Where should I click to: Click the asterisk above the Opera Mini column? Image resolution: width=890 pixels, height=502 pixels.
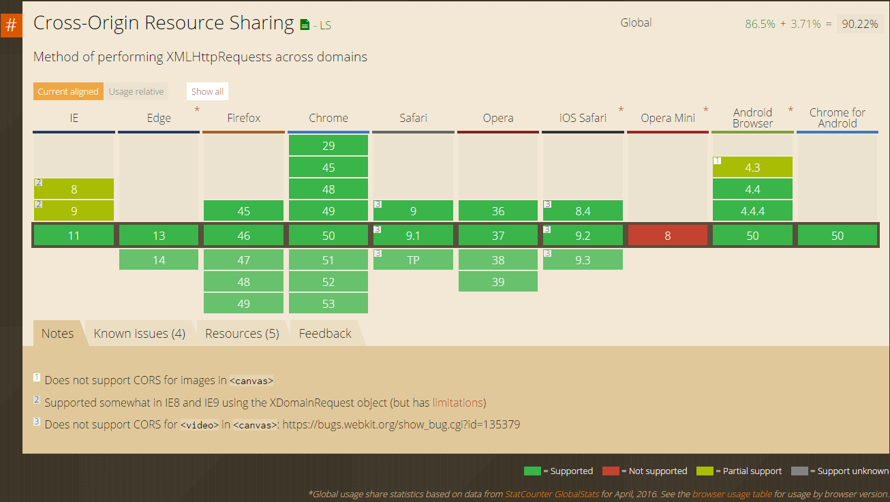pyautogui.click(x=705, y=109)
